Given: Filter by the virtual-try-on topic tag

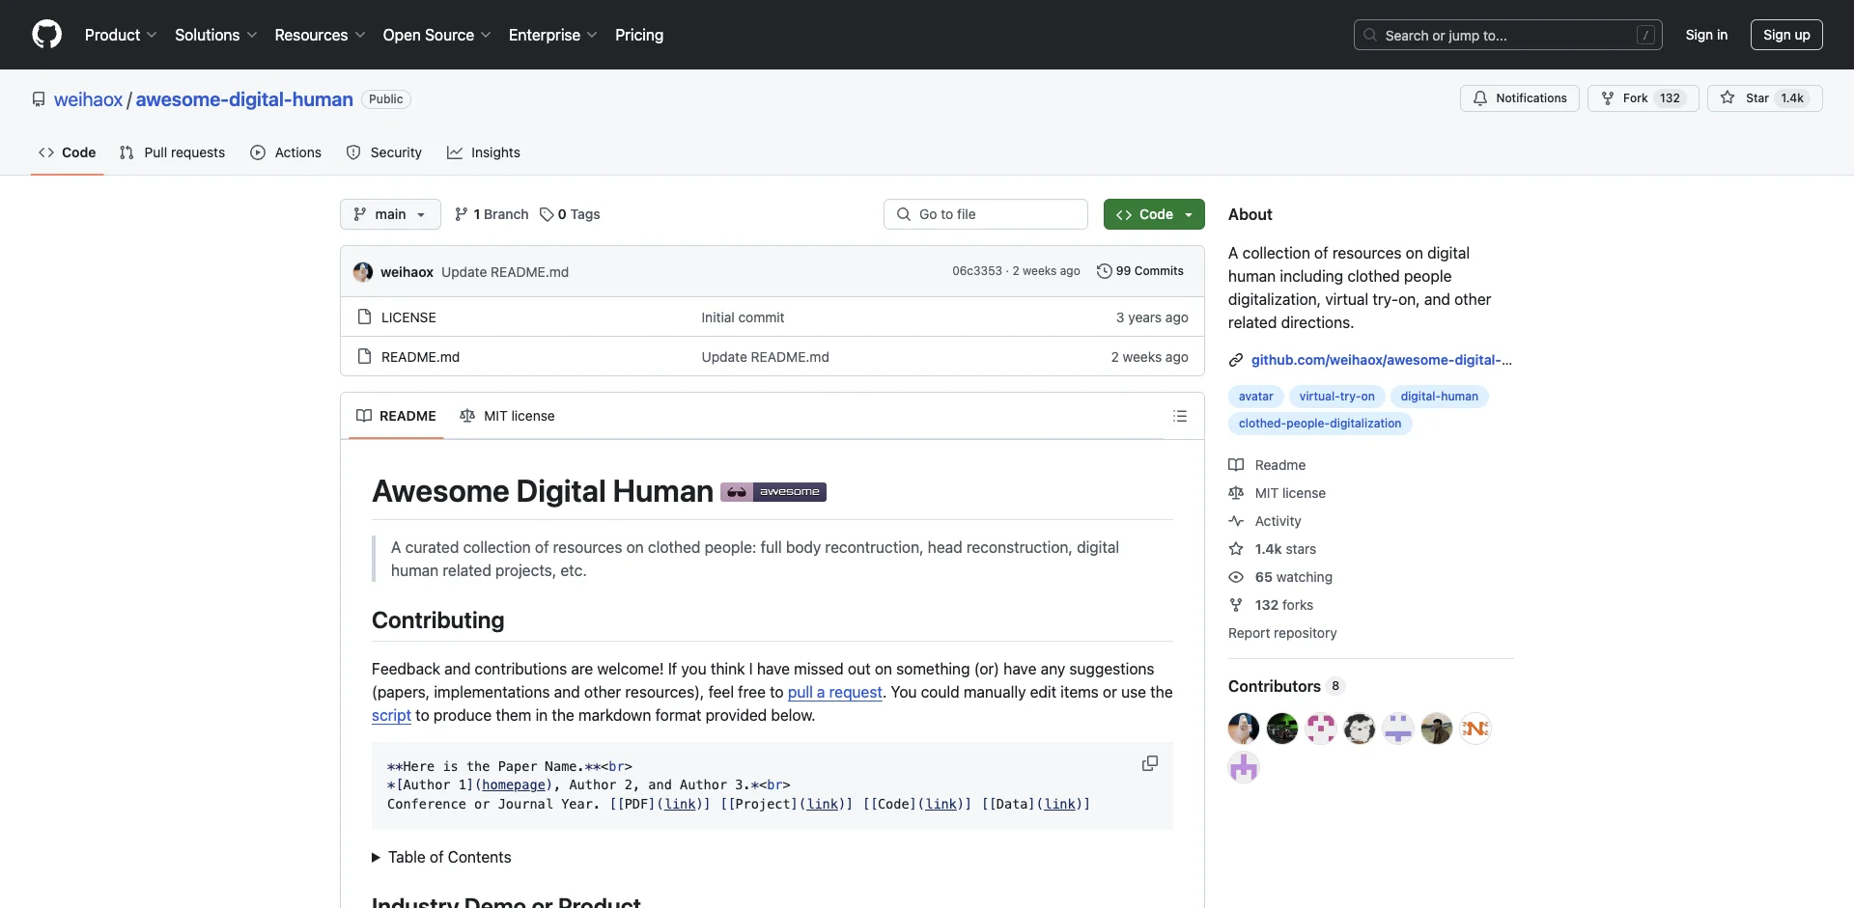Looking at the screenshot, I should point(1337,397).
